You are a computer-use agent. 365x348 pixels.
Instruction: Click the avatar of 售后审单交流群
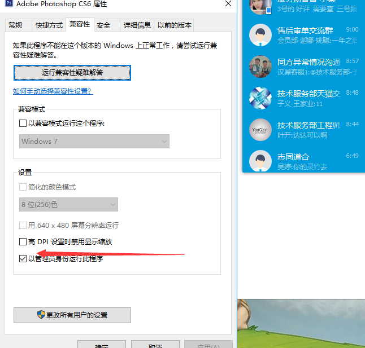click(260, 35)
